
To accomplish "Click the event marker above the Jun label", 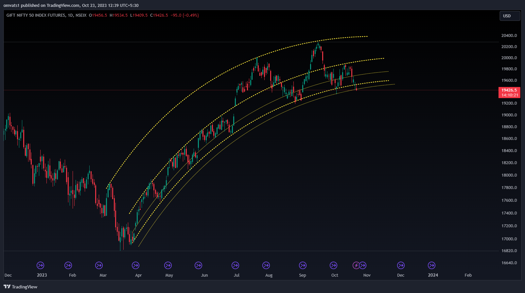I will point(198,265).
